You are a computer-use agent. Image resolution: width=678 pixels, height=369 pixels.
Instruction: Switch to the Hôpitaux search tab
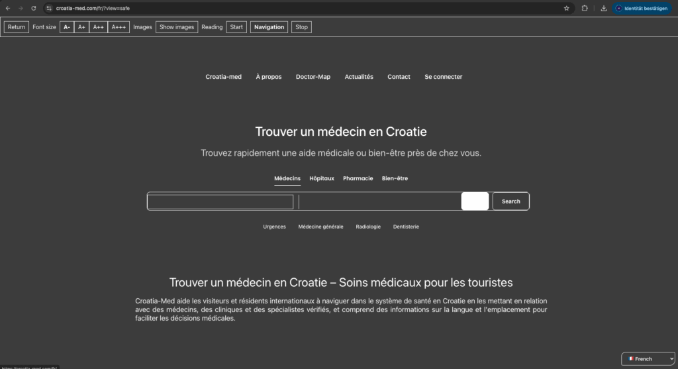click(x=322, y=178)
